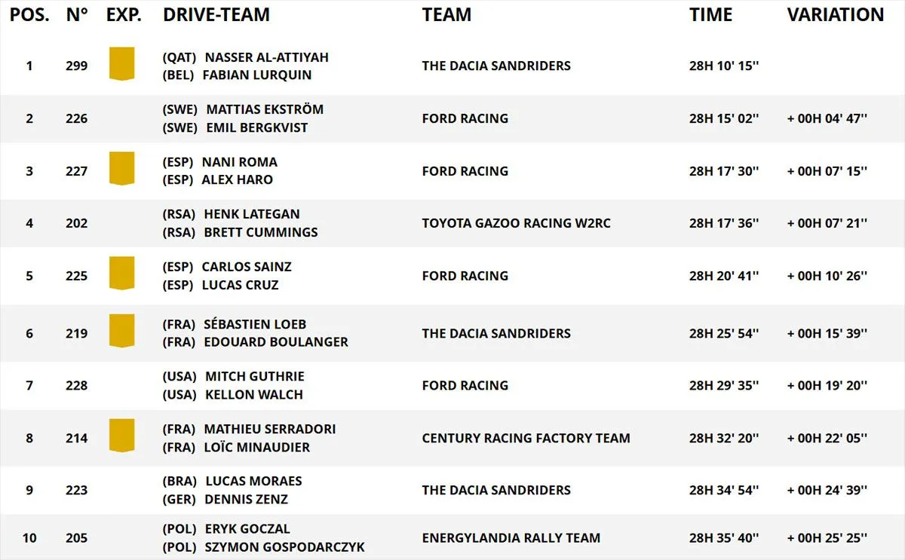Select the yellow EXP badge beside Carlos Sainz

pos(121,274)
